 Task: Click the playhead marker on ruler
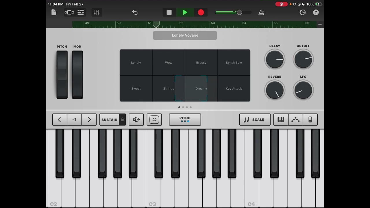(x=156, y=24)
